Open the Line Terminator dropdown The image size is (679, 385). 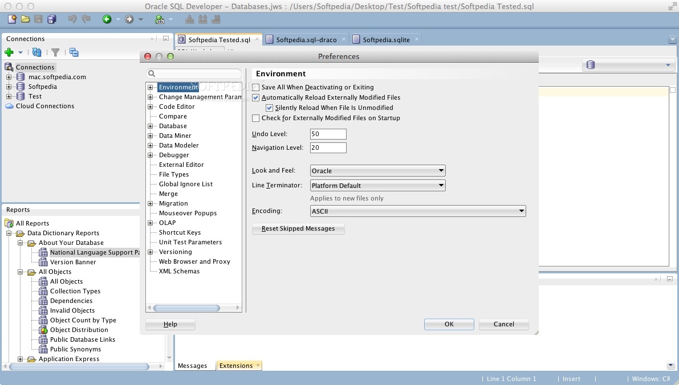pos(377,185)
